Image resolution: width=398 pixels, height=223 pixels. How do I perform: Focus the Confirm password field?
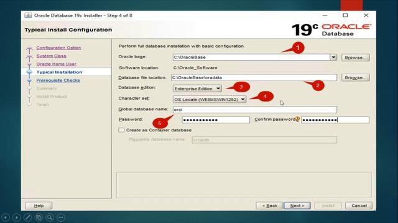pyautogui.click(x=335, y=120)
